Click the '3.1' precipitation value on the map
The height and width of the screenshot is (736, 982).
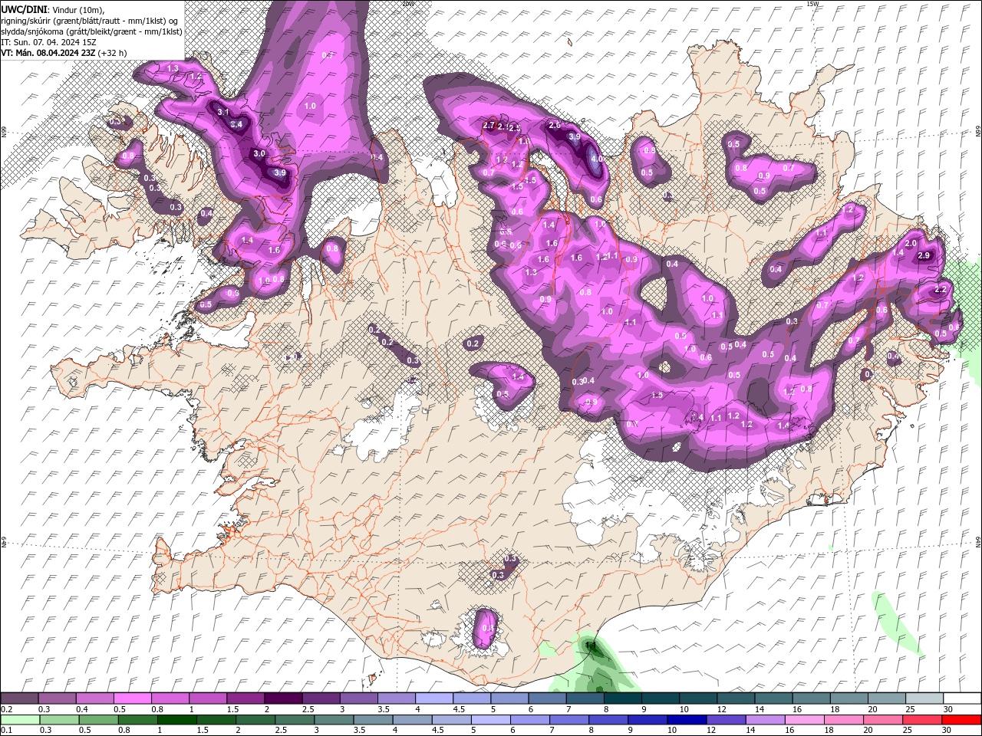(x=223, y=112)
